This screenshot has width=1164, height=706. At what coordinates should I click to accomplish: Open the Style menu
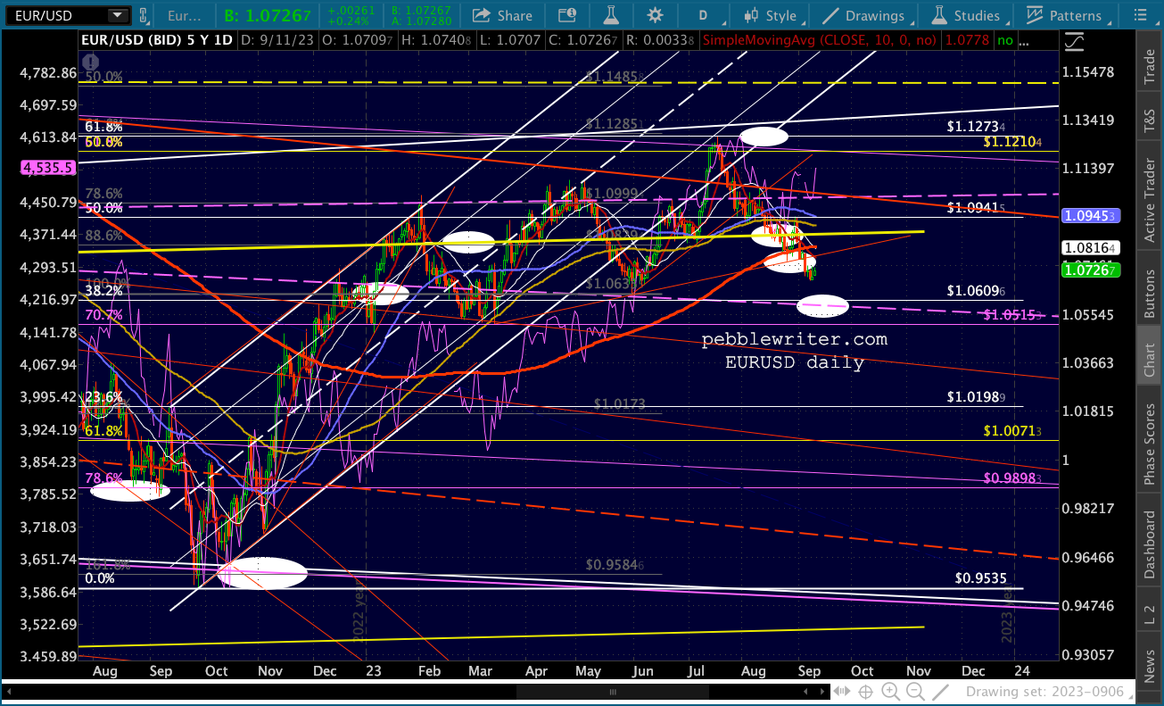(x=772, y=15)
